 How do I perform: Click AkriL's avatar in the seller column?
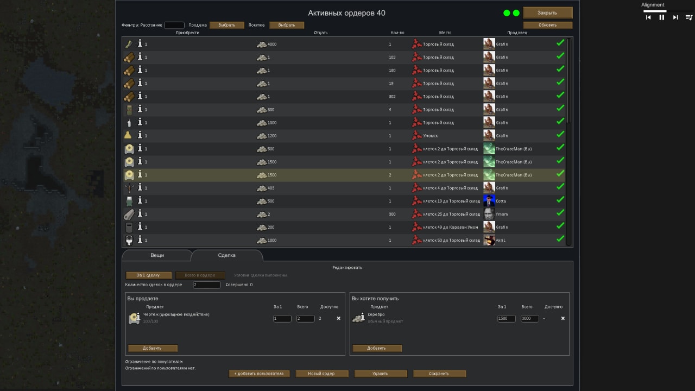coord(489,240)
